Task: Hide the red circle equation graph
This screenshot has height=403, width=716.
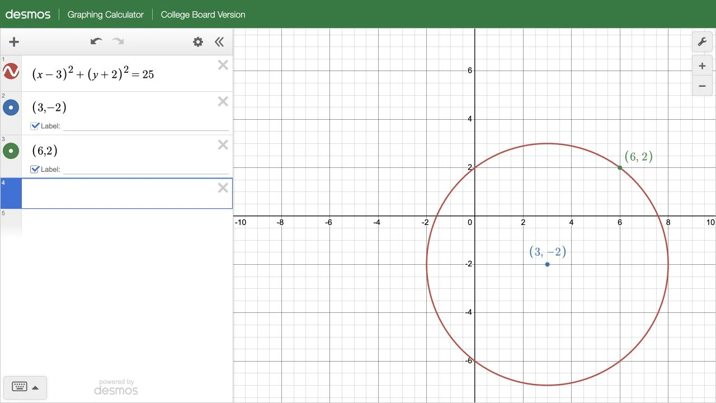Action: click(x=11, y=72)
